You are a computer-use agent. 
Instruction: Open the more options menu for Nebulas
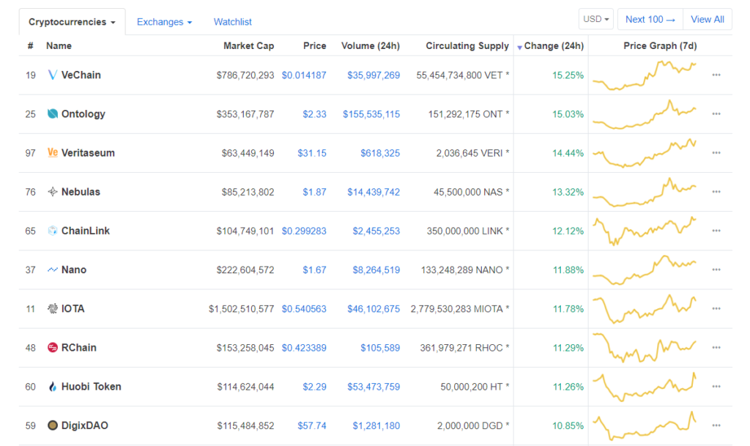click(x=716, y=192)
